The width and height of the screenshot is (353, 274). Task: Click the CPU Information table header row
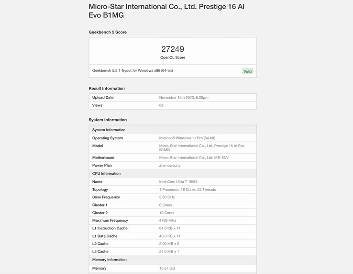173,174
